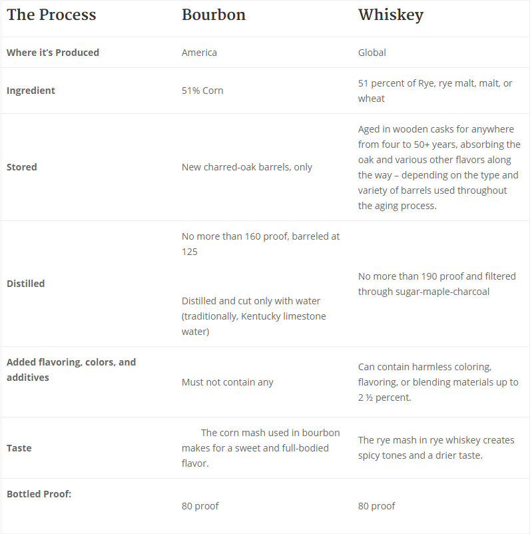Select the 'Stored' row label
The image size is (532, 534).
tap(21, 167)
